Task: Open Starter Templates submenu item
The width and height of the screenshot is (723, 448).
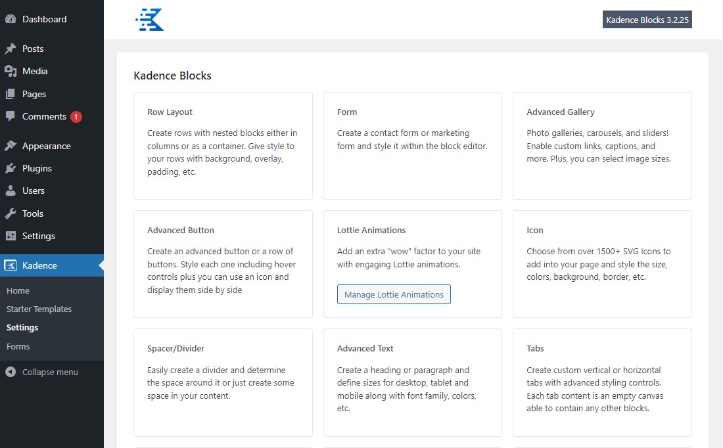Action: pyautogui.click(x=39, y=309)
